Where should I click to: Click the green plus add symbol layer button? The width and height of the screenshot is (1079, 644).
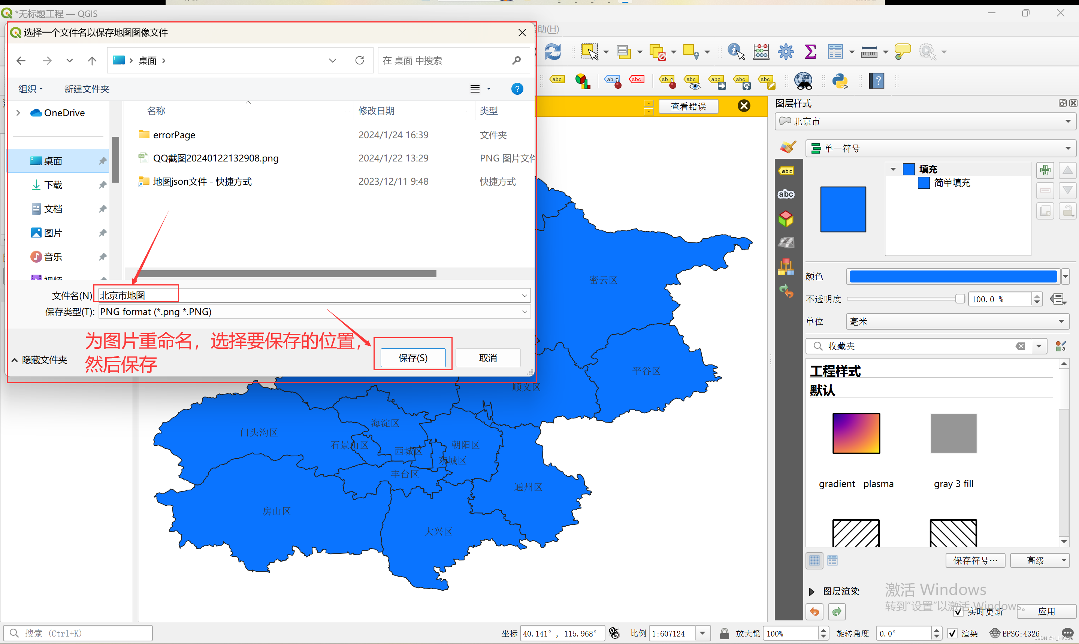click(1045, 170)
